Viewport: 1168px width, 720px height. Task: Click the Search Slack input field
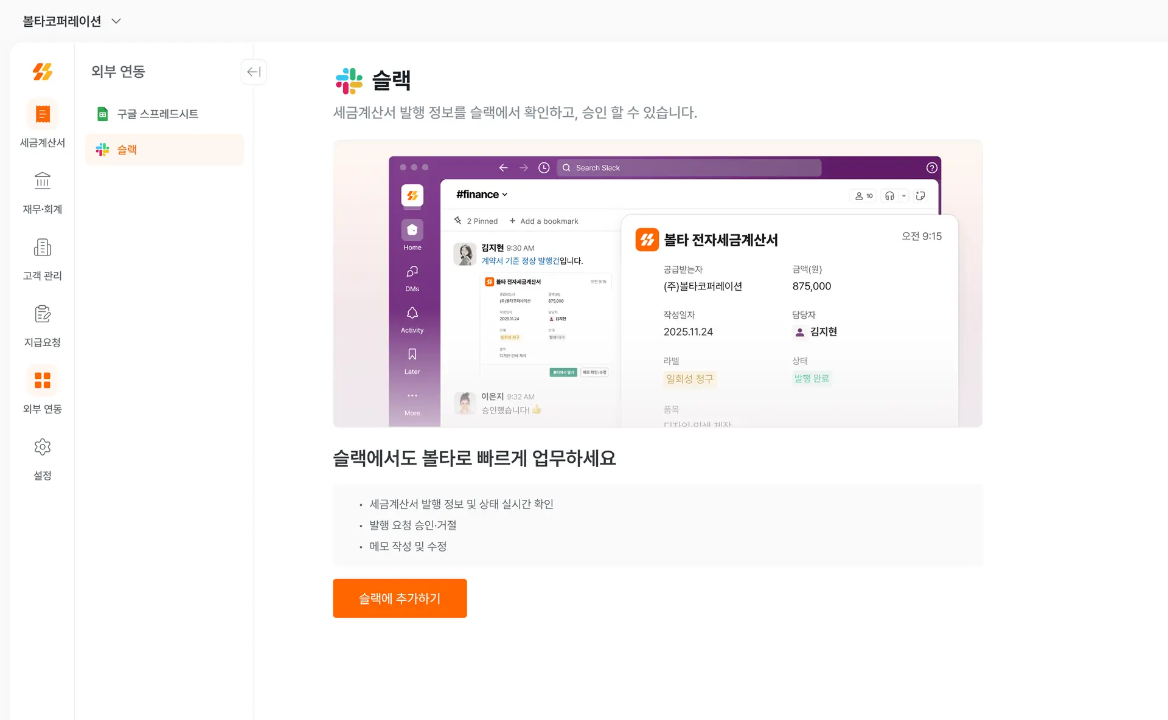689,167
